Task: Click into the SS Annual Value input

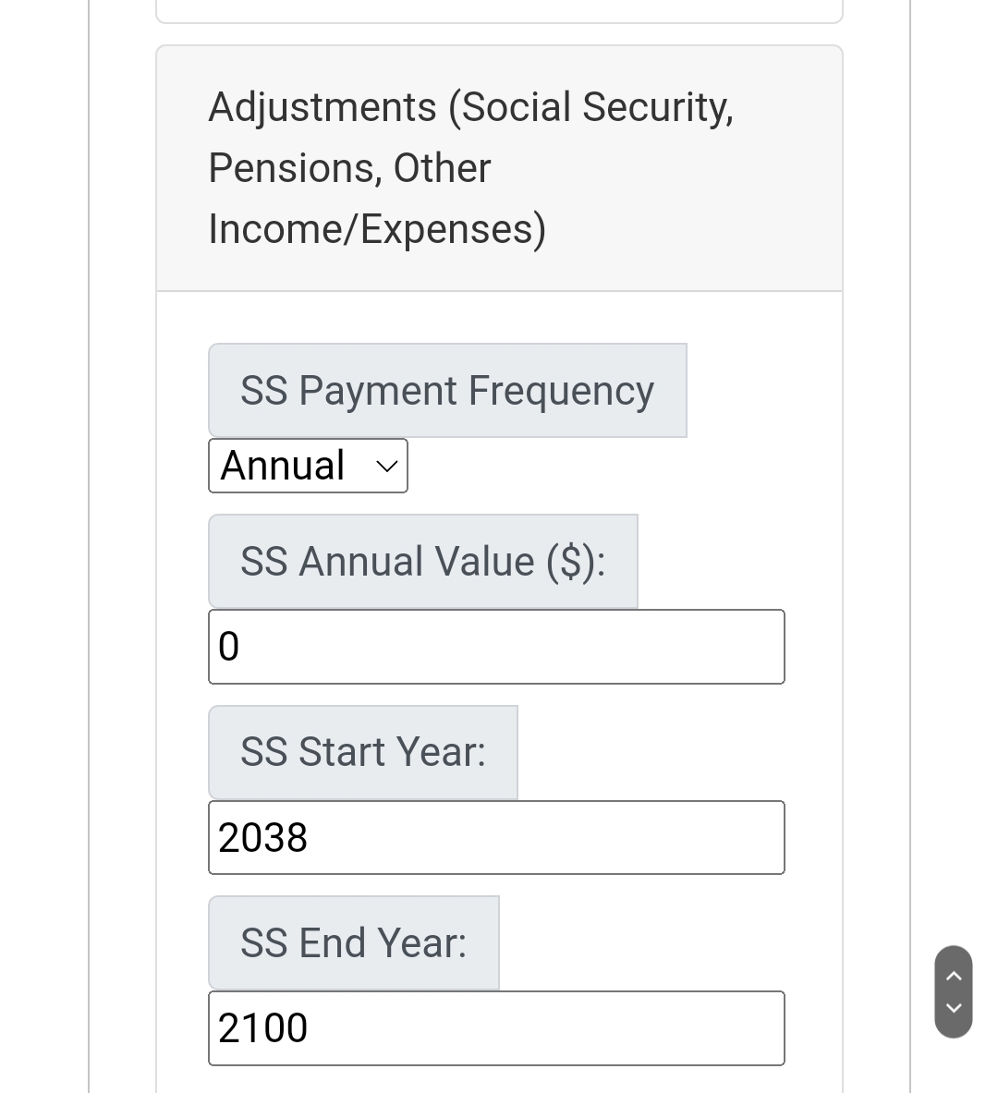Action: click(x=496, y=647)
